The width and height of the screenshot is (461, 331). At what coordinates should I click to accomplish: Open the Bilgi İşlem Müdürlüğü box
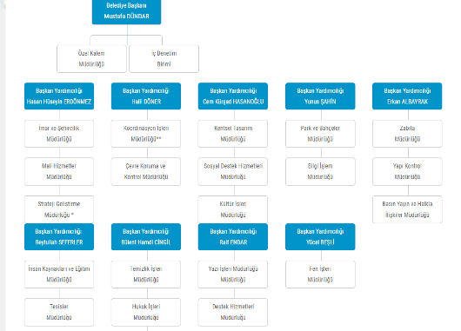click(x=320, y=171)
